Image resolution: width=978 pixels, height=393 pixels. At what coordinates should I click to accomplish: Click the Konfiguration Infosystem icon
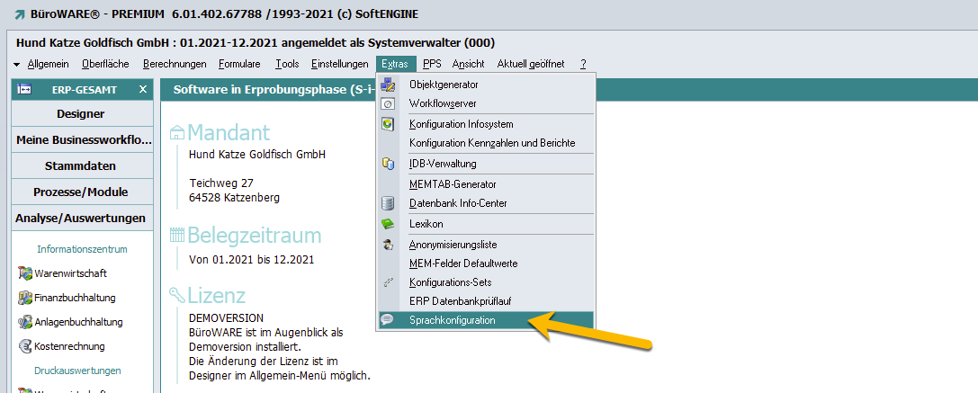pos(388,124)
